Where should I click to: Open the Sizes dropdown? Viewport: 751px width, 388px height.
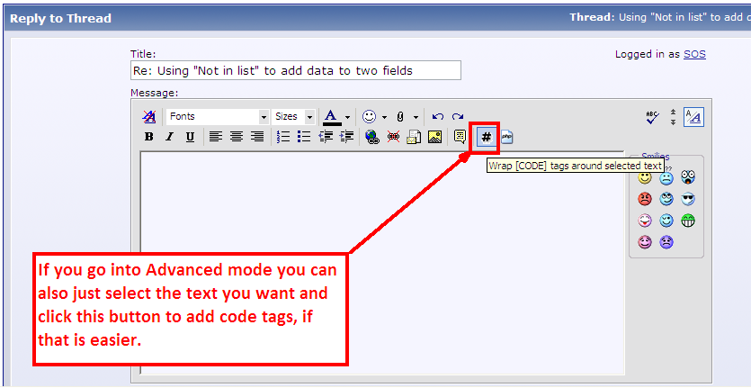[x=293, y=116]
